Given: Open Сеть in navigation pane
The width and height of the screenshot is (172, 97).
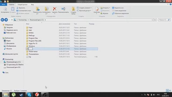Looking at the screenshot, I should pos(6,72).
